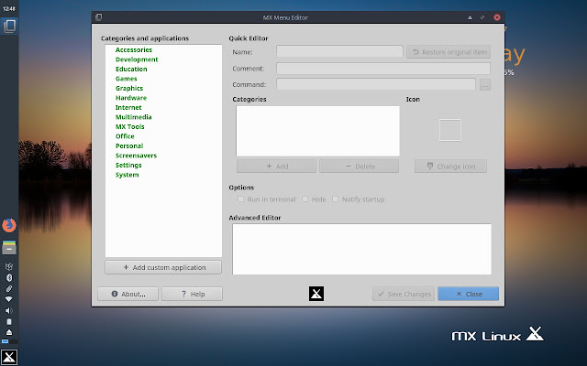This screenshot has height=366, width=587.
Task: Open the clipboard manager paperclip icon
Action: tap(9, 288)
